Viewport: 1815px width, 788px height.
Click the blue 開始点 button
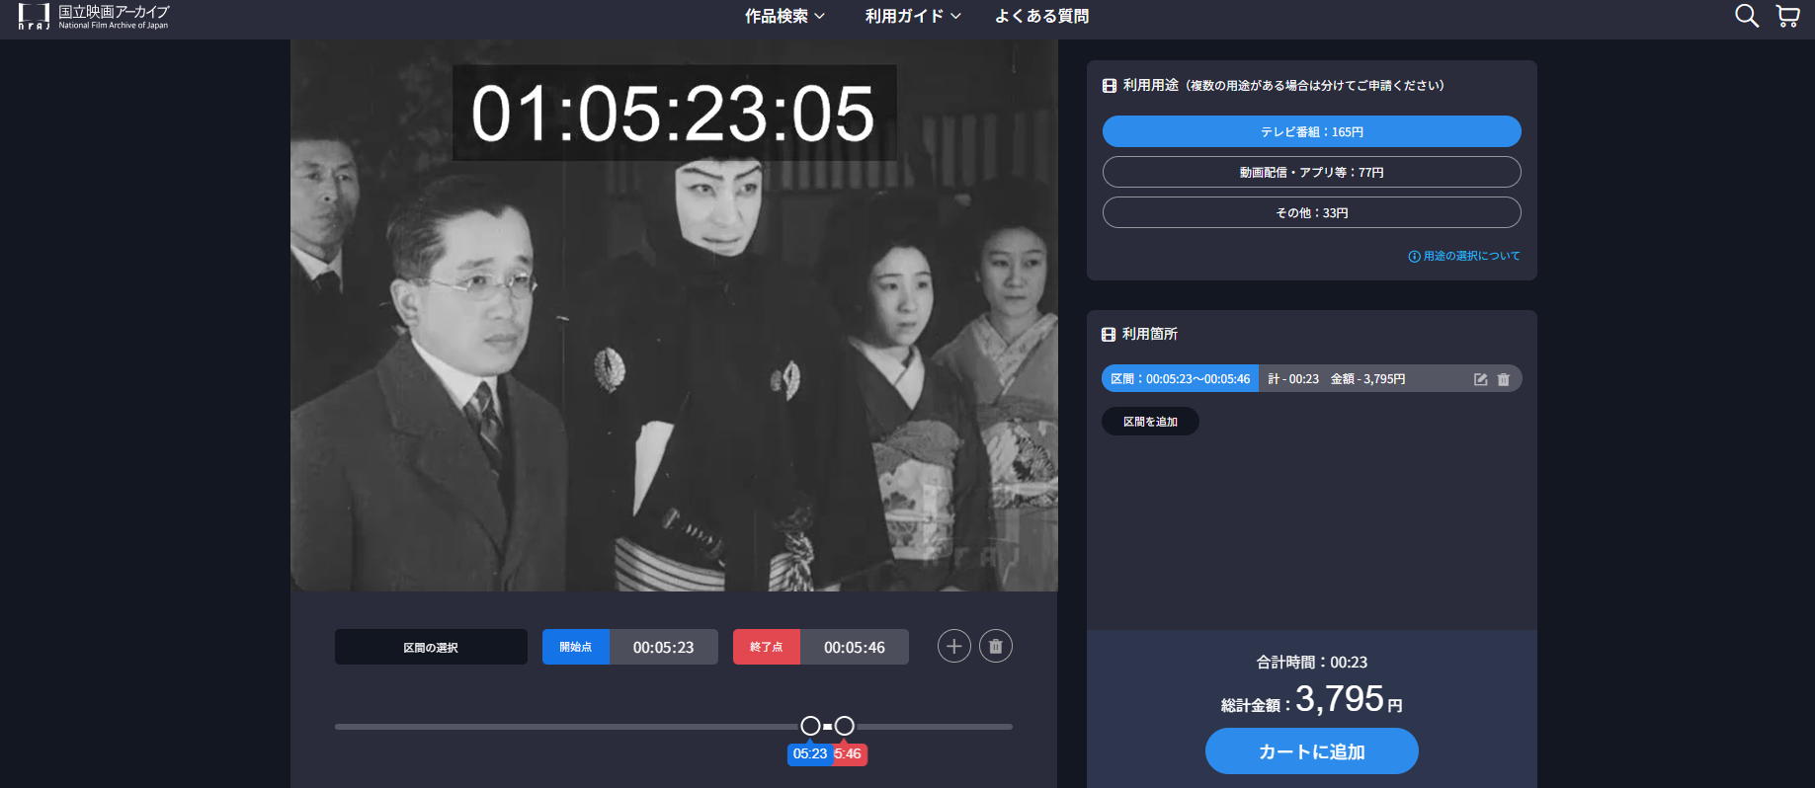pos(575,647)
